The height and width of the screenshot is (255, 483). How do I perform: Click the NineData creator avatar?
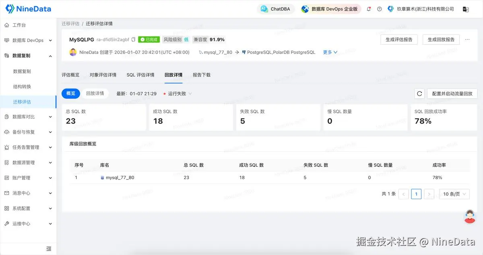73,52
